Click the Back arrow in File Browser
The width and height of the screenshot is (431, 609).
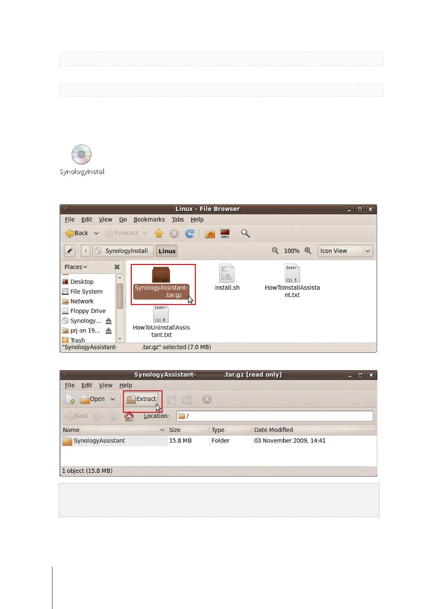point(76,233)
